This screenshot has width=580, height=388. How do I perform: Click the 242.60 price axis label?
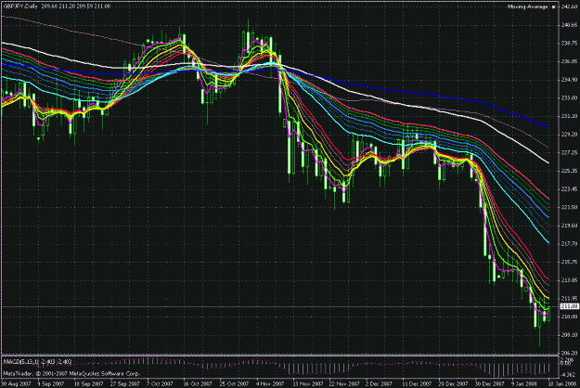tap(571, 6)
